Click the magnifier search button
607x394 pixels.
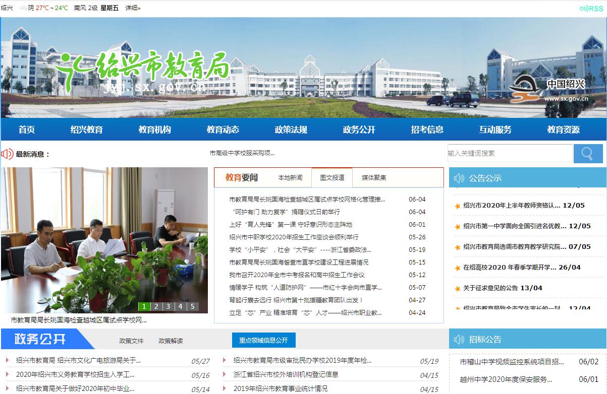coord(588,154)
